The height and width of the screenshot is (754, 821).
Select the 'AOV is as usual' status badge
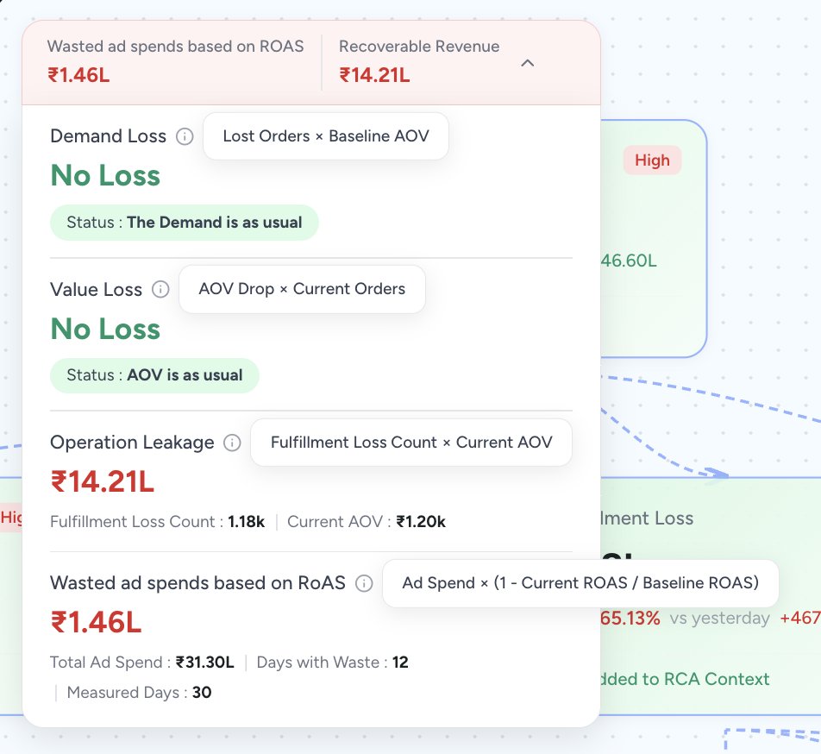pyautogui.click(x=154, y=375)
